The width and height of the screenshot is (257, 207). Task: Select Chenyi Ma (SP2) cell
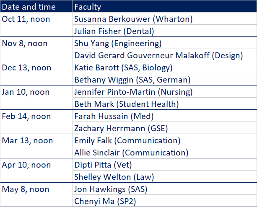tap(165, 201)
